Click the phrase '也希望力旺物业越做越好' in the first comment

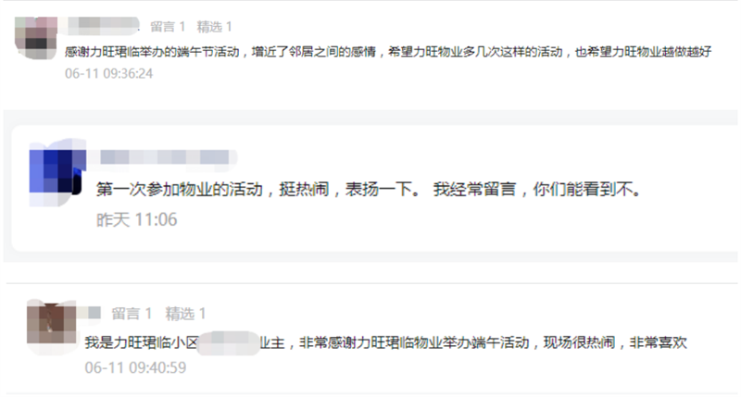(x=643, y=52)
